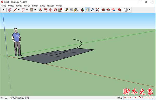
Task: Click the standing human figure in viewport
Action: tap(17, 42)
